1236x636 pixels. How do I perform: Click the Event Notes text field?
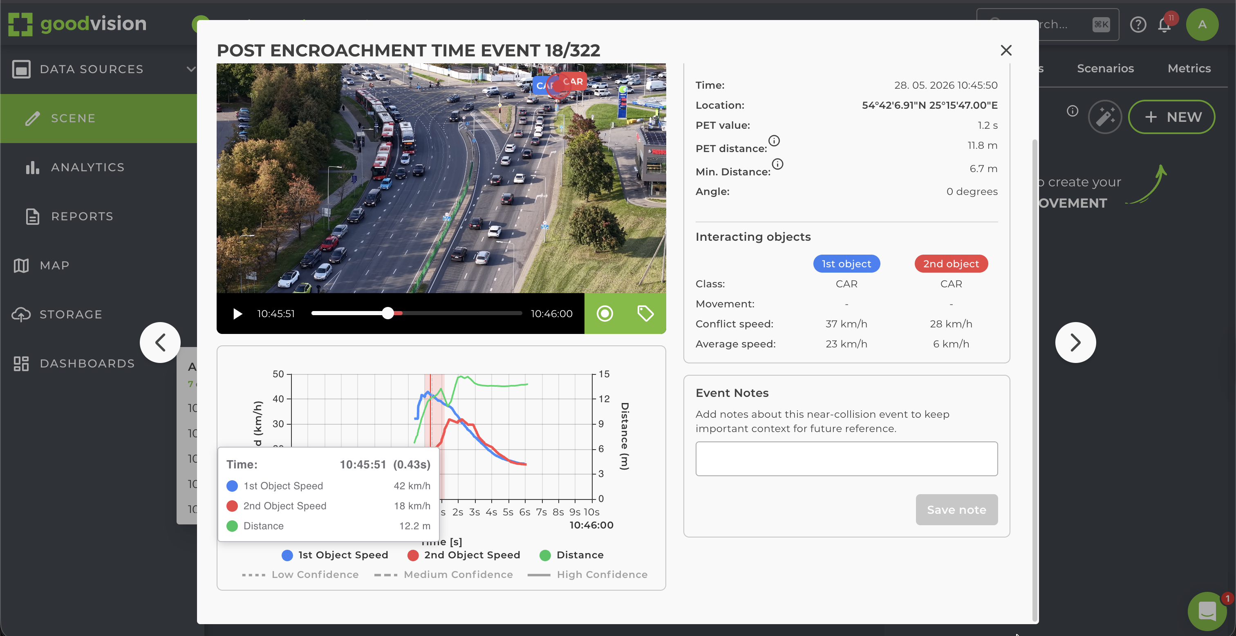(x=846, y=459)
